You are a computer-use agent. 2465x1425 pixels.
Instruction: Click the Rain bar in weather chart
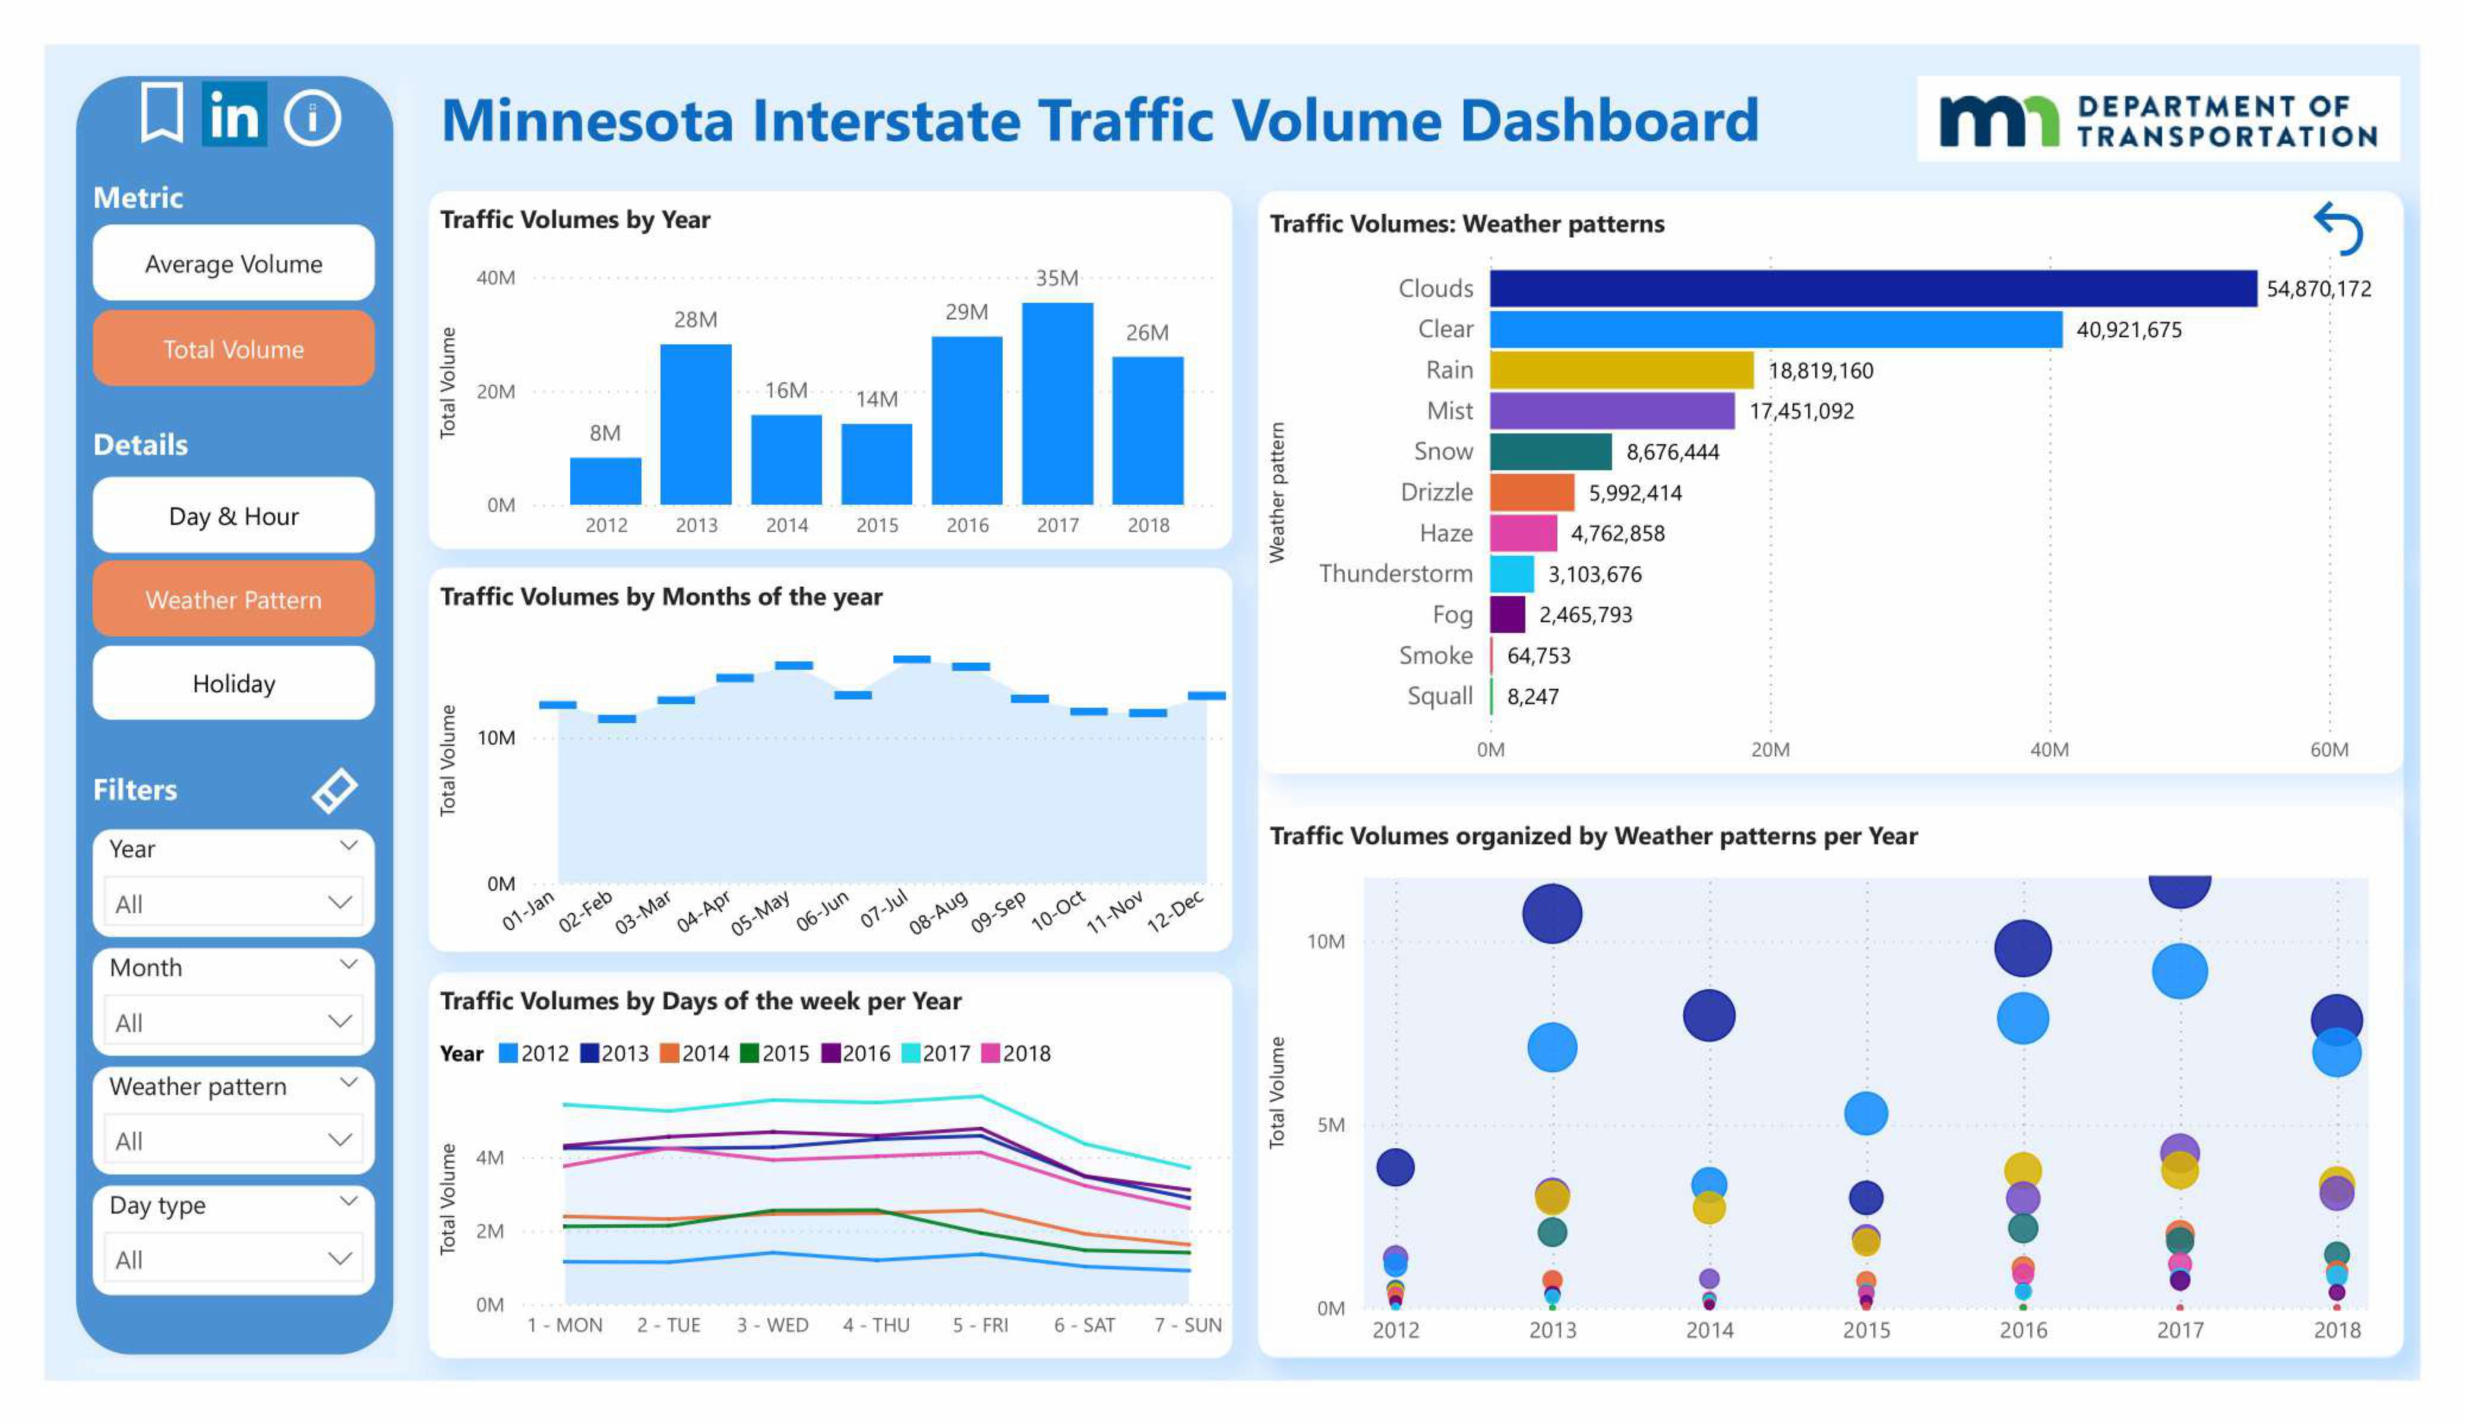[1621, 370]
